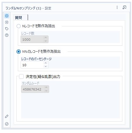Screen dimensions: 132x133
Task: Open the Navigation arrow icon in sidebar
Action: click(7, 22)
